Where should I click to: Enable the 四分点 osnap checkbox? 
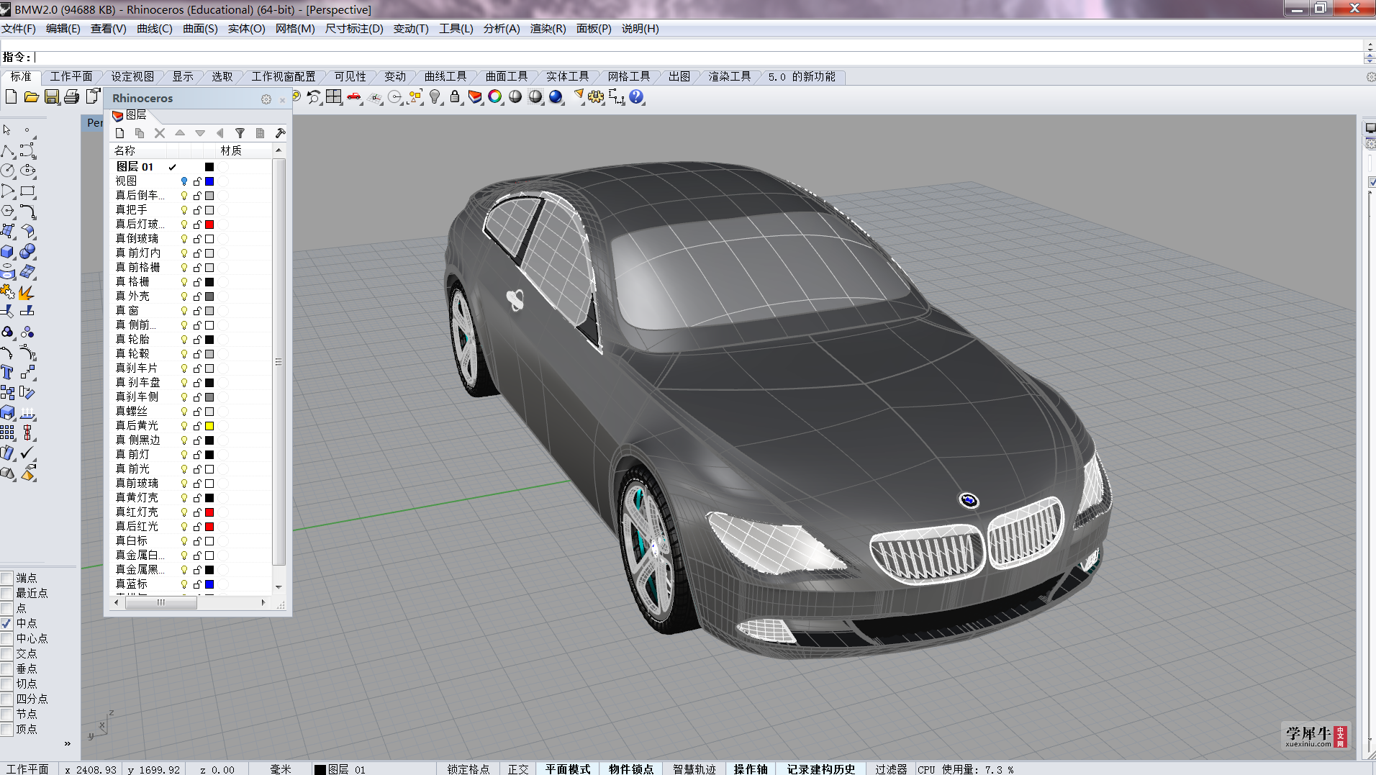(x=7, y=699)
